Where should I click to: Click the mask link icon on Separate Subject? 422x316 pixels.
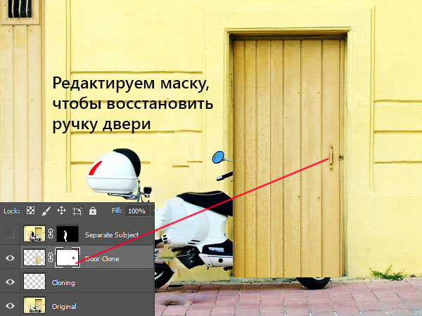51,234
